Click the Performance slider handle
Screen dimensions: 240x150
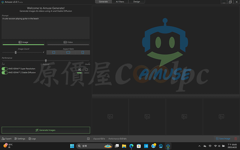(x=46, y=61)
